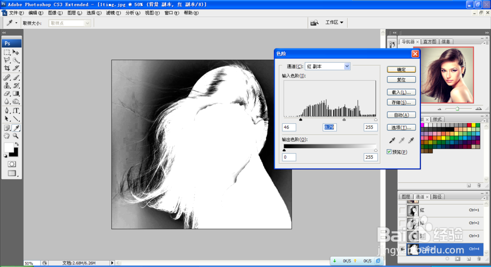
Task: Switch to the 路径 paths tab
Action: (437, 197)
